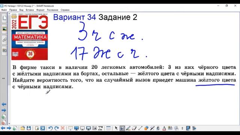The image size is (240, 135).
Task: Move toolbar with the up-down arrow icon
Action: tap(182, 128)
